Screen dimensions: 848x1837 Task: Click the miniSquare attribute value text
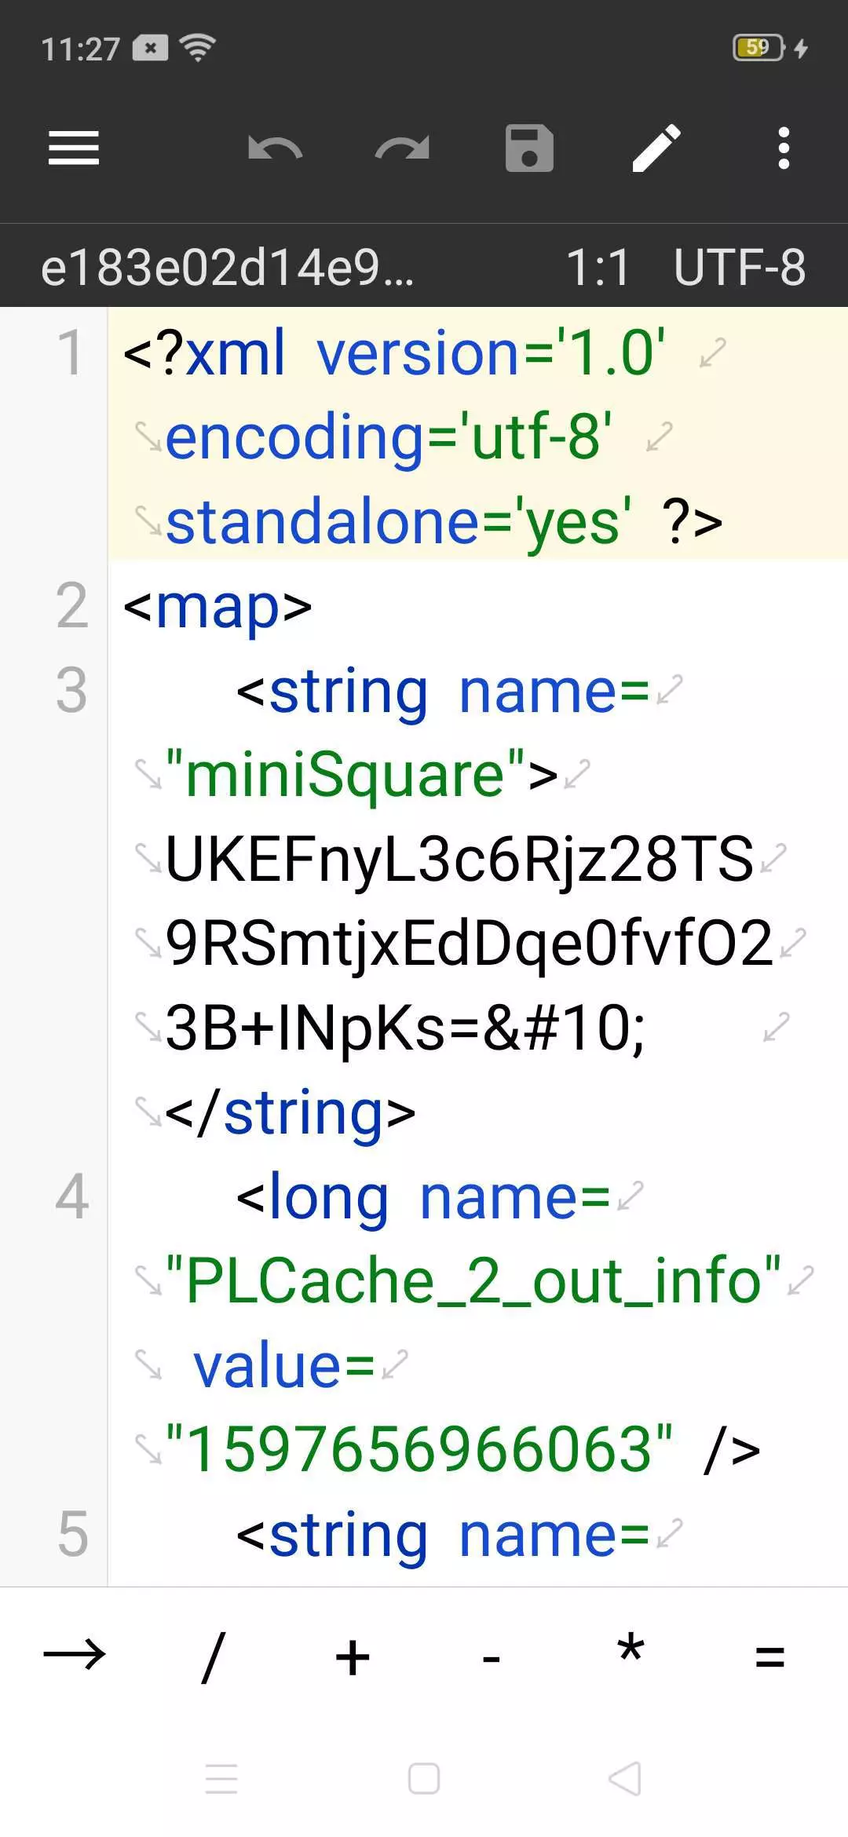345,775
